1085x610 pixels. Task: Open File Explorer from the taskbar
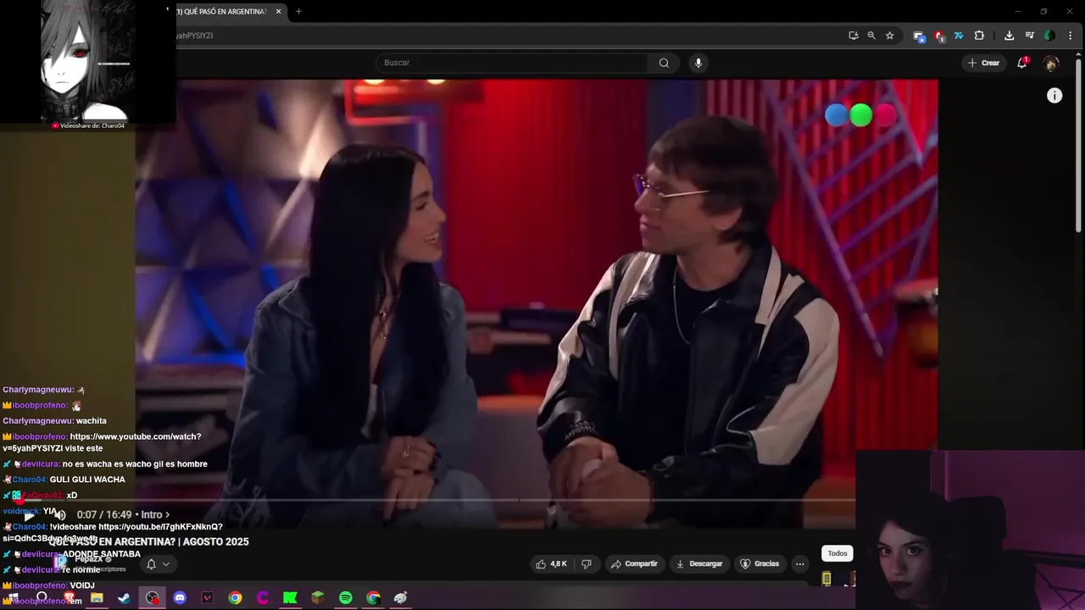pos(97,597)
